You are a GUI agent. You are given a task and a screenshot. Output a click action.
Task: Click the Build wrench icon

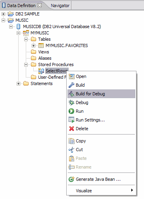[x=71, y=85]
